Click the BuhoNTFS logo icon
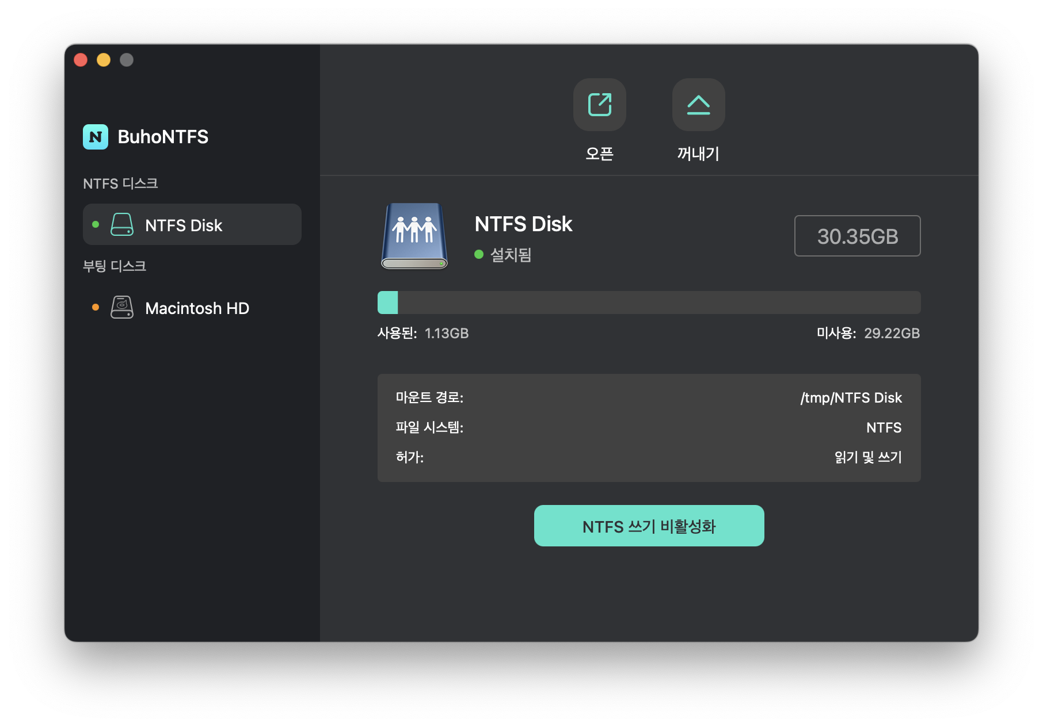The height and width of the screenshot is (727, 1043). point(96,137)
